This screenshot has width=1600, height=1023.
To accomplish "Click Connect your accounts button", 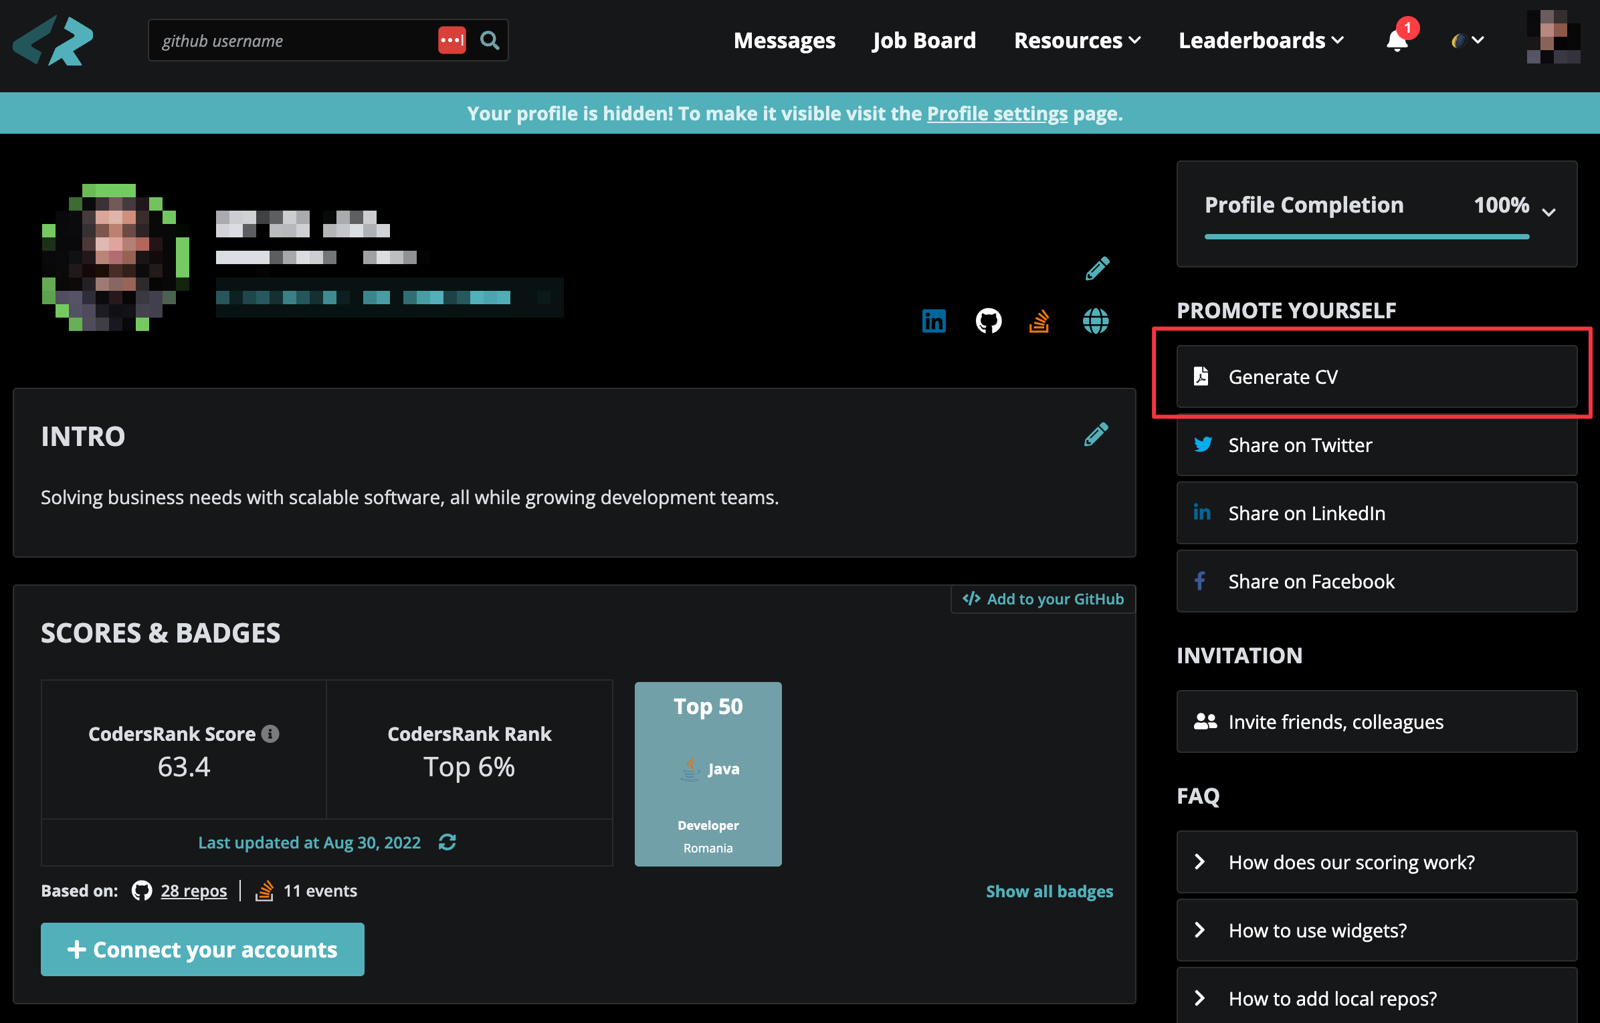I will pos(203,949).
